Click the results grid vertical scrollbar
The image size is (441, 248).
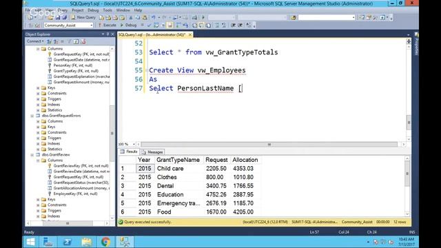click(407, 186)
